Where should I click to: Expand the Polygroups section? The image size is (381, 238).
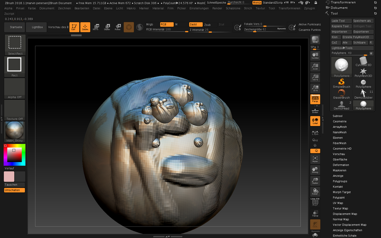[x=340, y=181]
